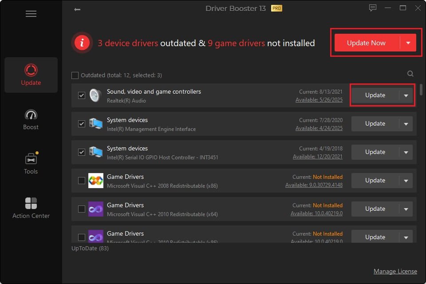Click the '3 device drivers' red text

coord(128,43)
